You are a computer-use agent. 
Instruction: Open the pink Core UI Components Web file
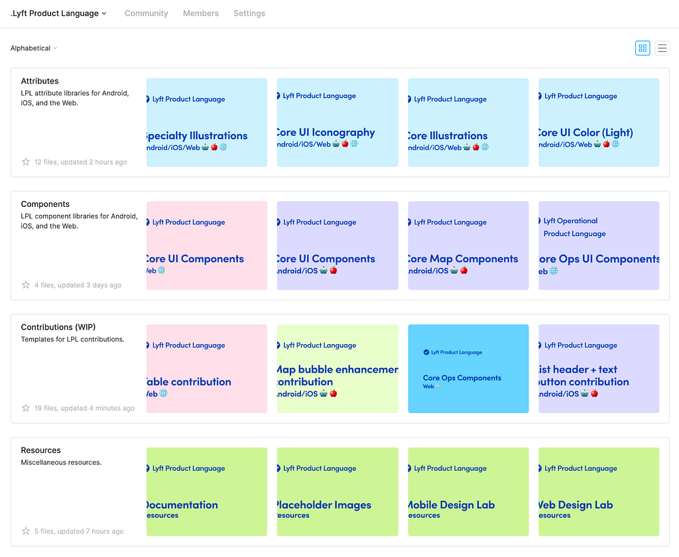click(x=207, y=245)
